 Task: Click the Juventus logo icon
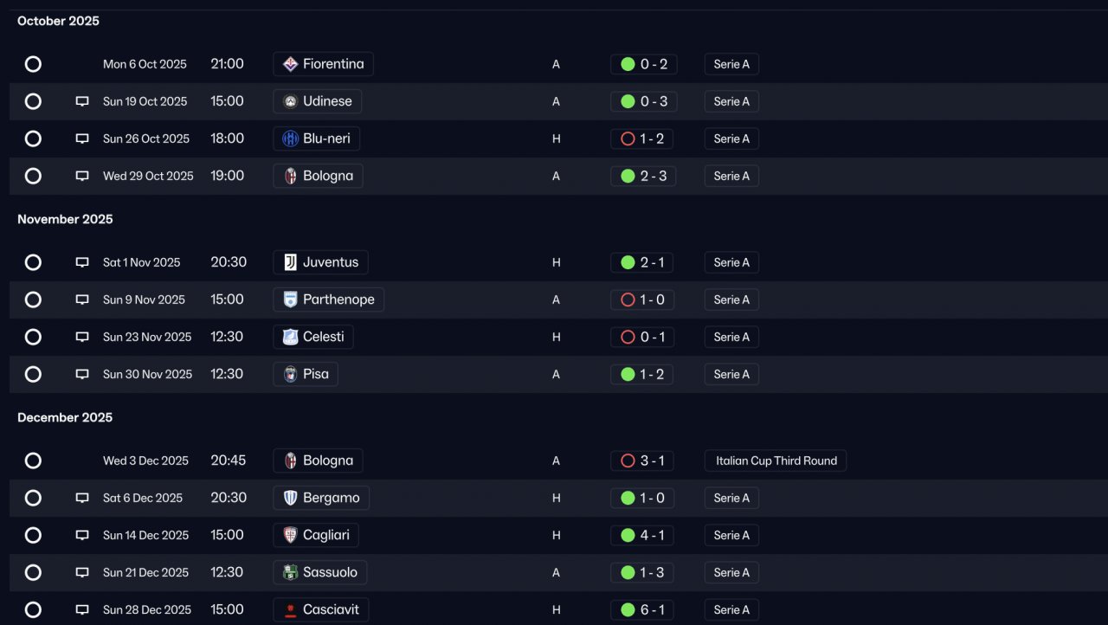tap(291, 262)
